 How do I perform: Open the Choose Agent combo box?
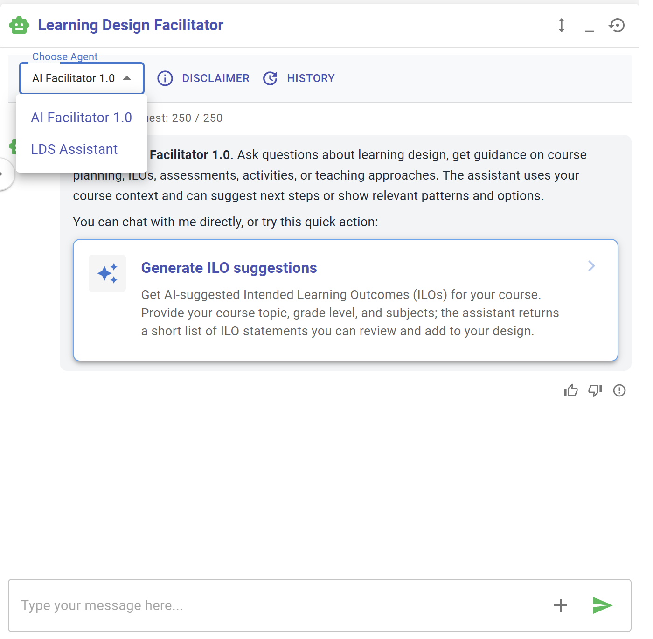pyautogui.click(x=82, y=78)
